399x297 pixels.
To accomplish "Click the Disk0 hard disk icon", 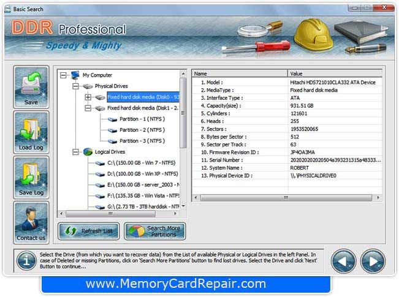I will 100,97.
